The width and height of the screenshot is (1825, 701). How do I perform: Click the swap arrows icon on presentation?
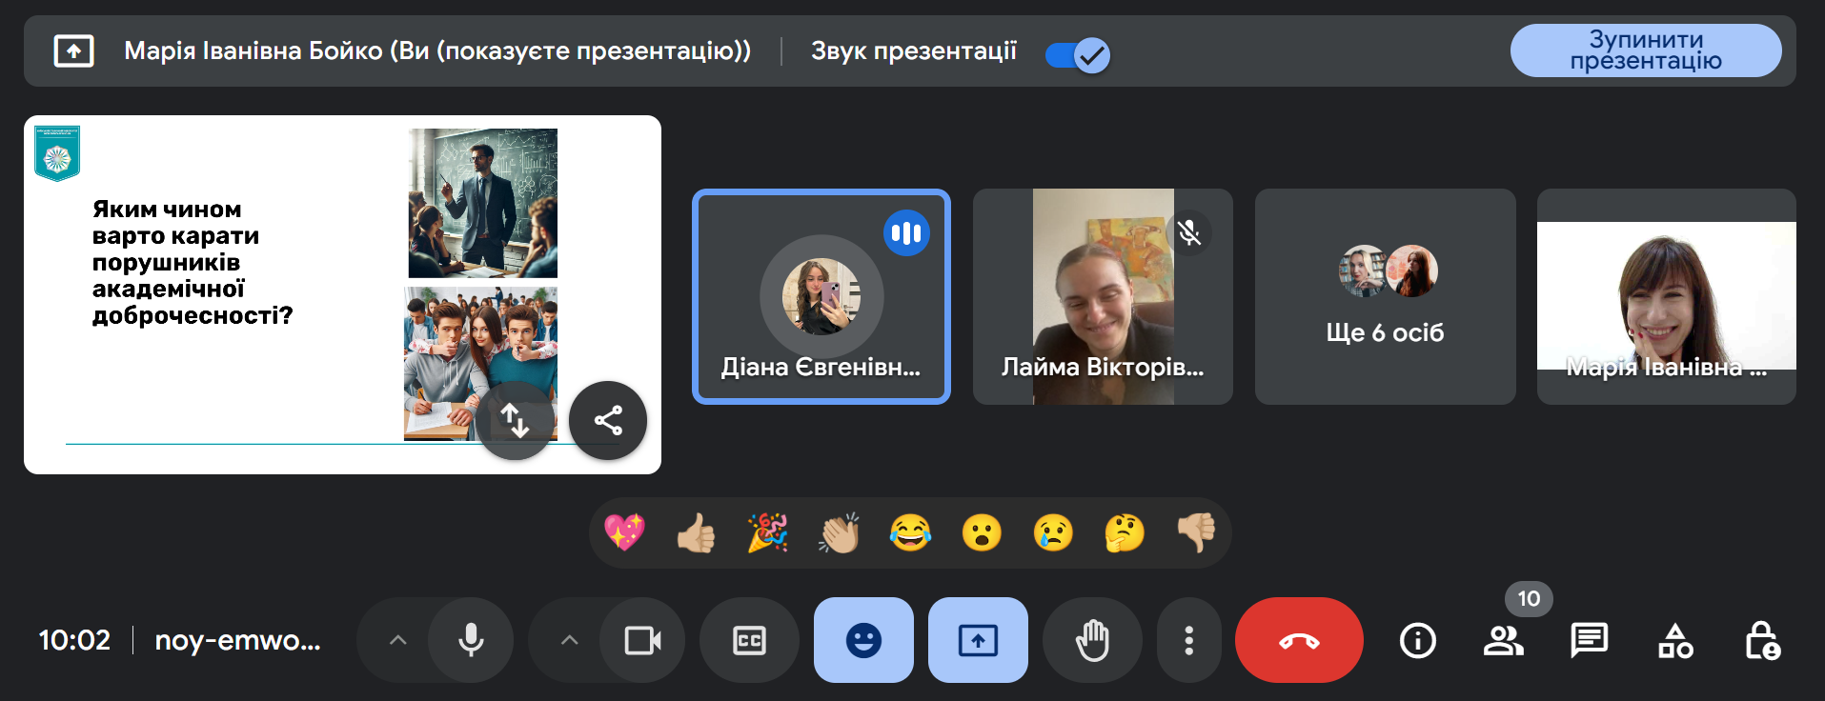tap(515, 420)
